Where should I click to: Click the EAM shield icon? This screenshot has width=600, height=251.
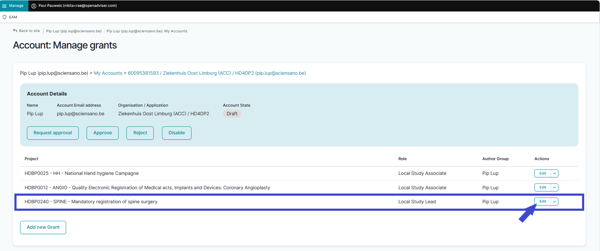click(5, 17)
